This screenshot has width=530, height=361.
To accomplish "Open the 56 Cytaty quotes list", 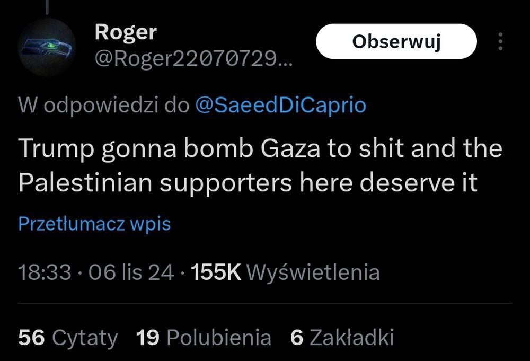I will pyautogui.click(x=68, y=337).
